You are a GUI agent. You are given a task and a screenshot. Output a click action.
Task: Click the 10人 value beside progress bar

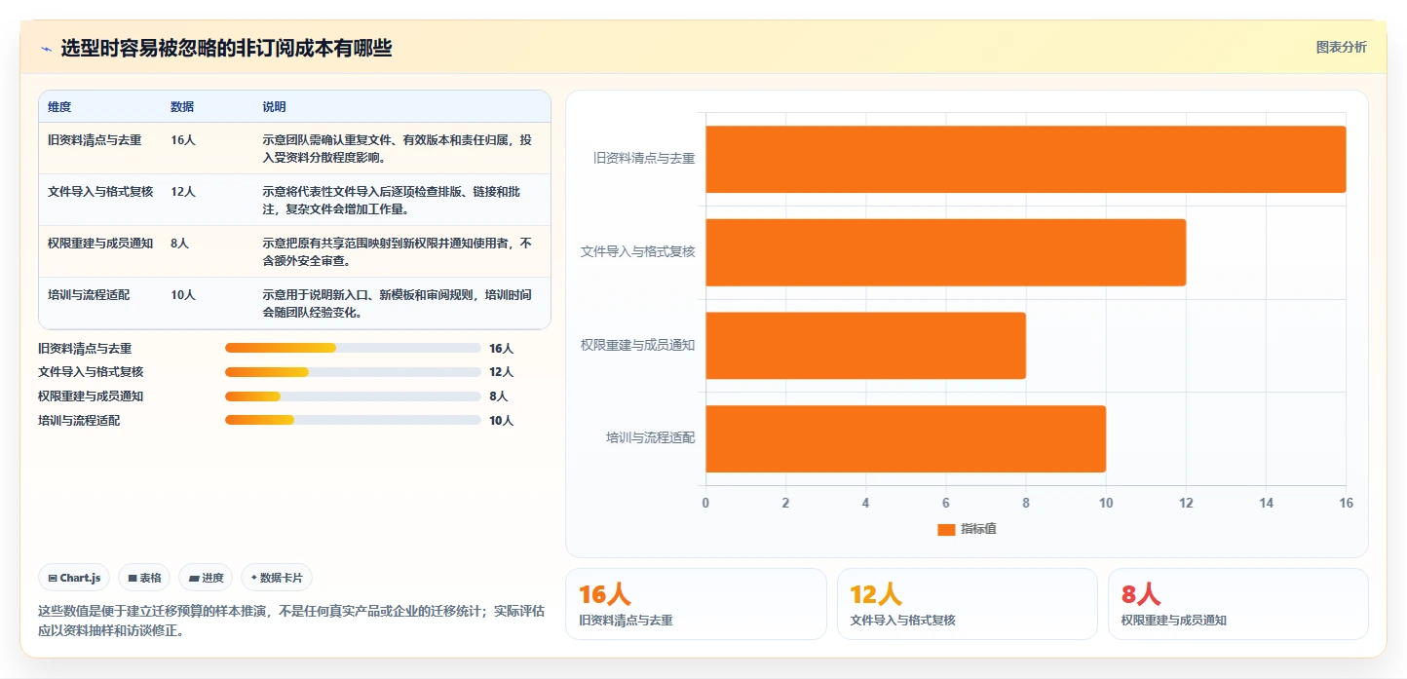[501, 421]
